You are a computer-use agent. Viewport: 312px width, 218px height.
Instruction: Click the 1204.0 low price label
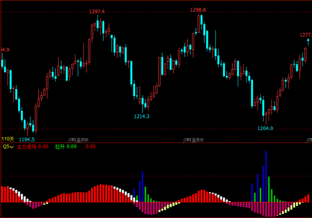click(265, 128)
